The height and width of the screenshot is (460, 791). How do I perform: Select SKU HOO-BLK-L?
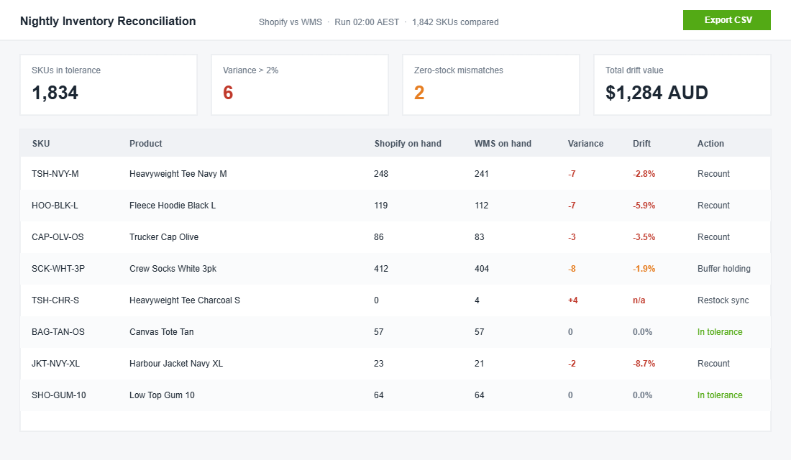(x=55, y=206)
